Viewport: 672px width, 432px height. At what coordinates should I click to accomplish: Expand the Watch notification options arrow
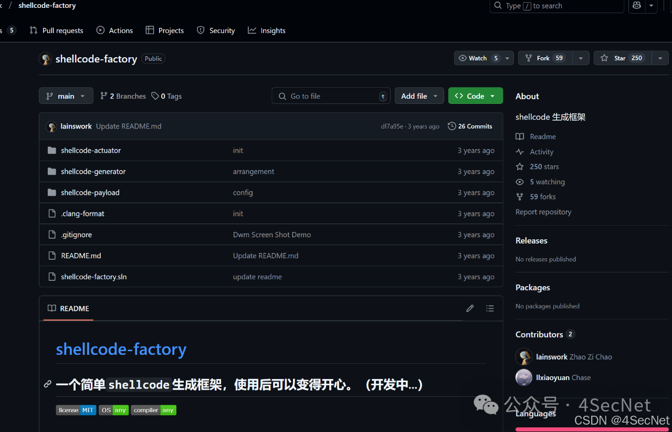[508, 58]
